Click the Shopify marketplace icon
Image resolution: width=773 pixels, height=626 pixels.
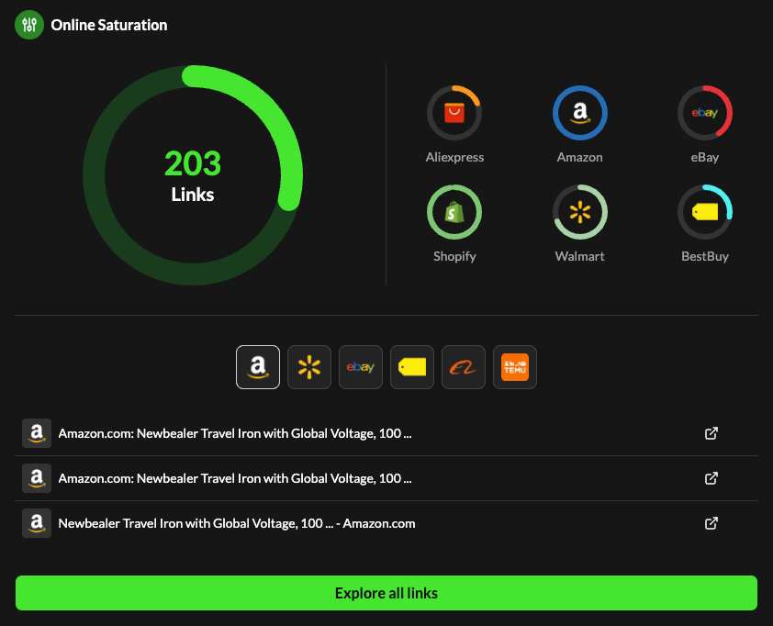[x=454, y=211]
